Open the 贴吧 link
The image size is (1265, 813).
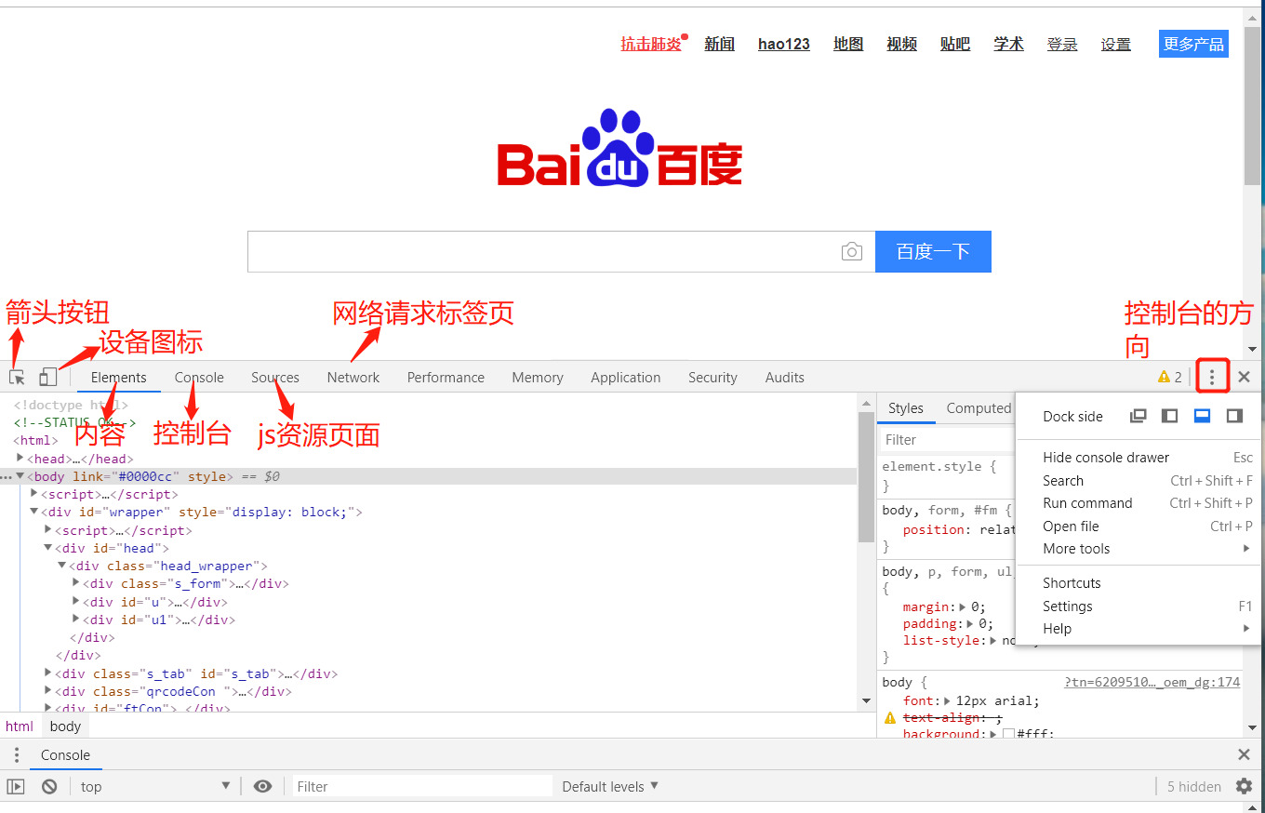tap(955, 44)
